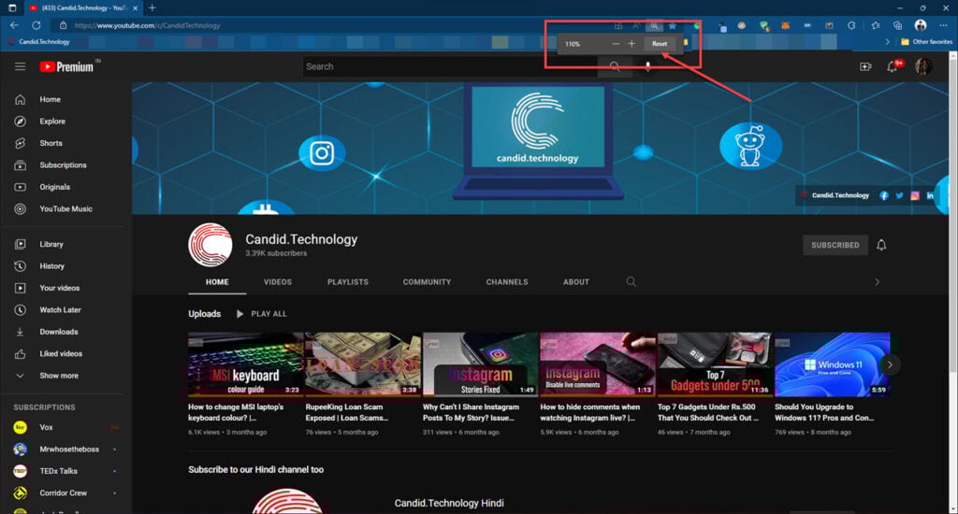Screen dimensions: 958x514
Task: Click the browser back arrow
Action: (x=14, y=25)
